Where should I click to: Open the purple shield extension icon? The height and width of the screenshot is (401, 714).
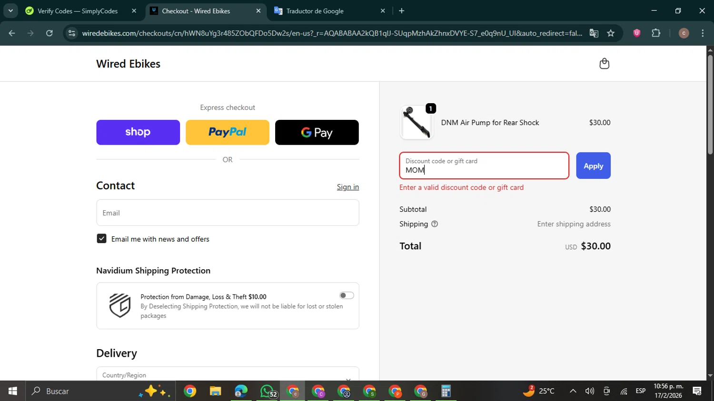[x=636, y=33]
